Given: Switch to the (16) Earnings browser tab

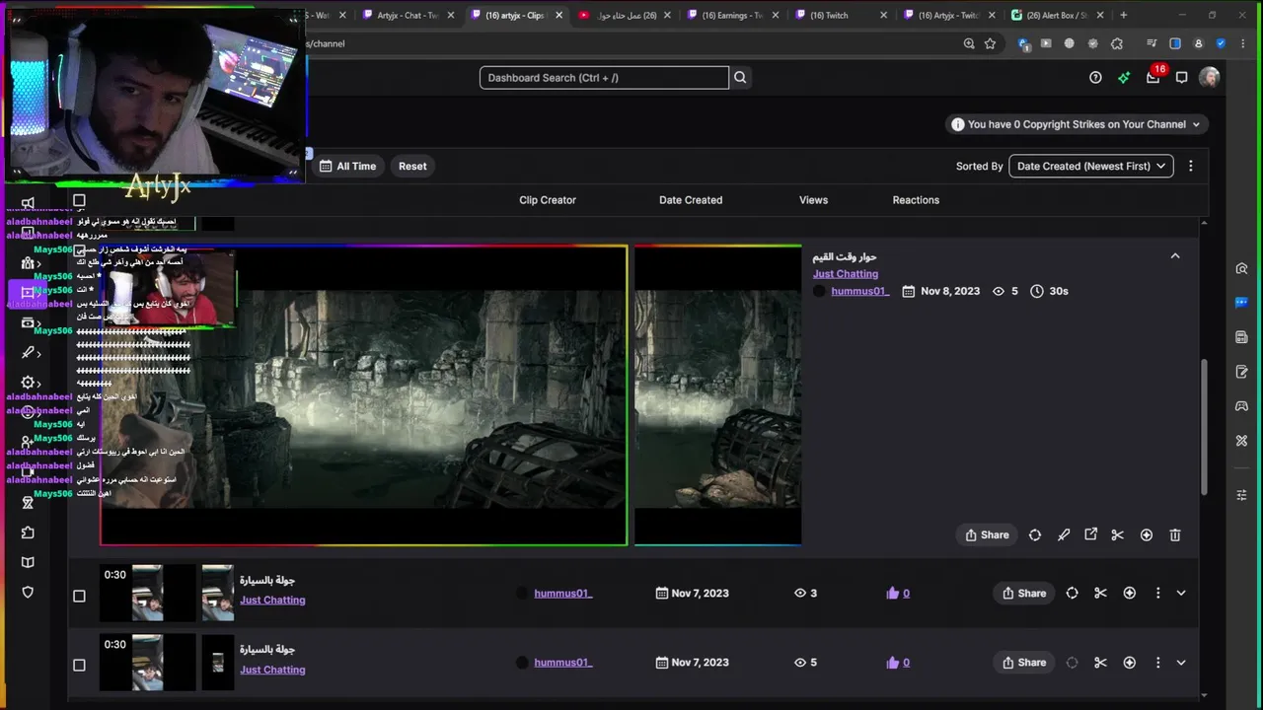Looking at the screenshot, I should (x=732, y=15).
